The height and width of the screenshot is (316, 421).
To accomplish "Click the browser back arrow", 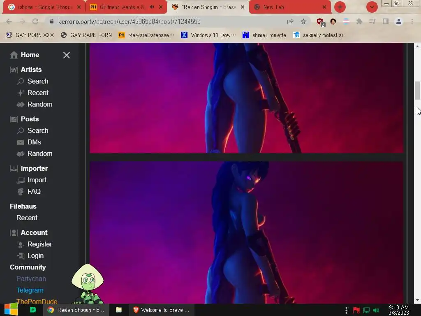I will click(9, 21).
